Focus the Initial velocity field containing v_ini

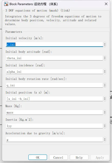point(54,44)
